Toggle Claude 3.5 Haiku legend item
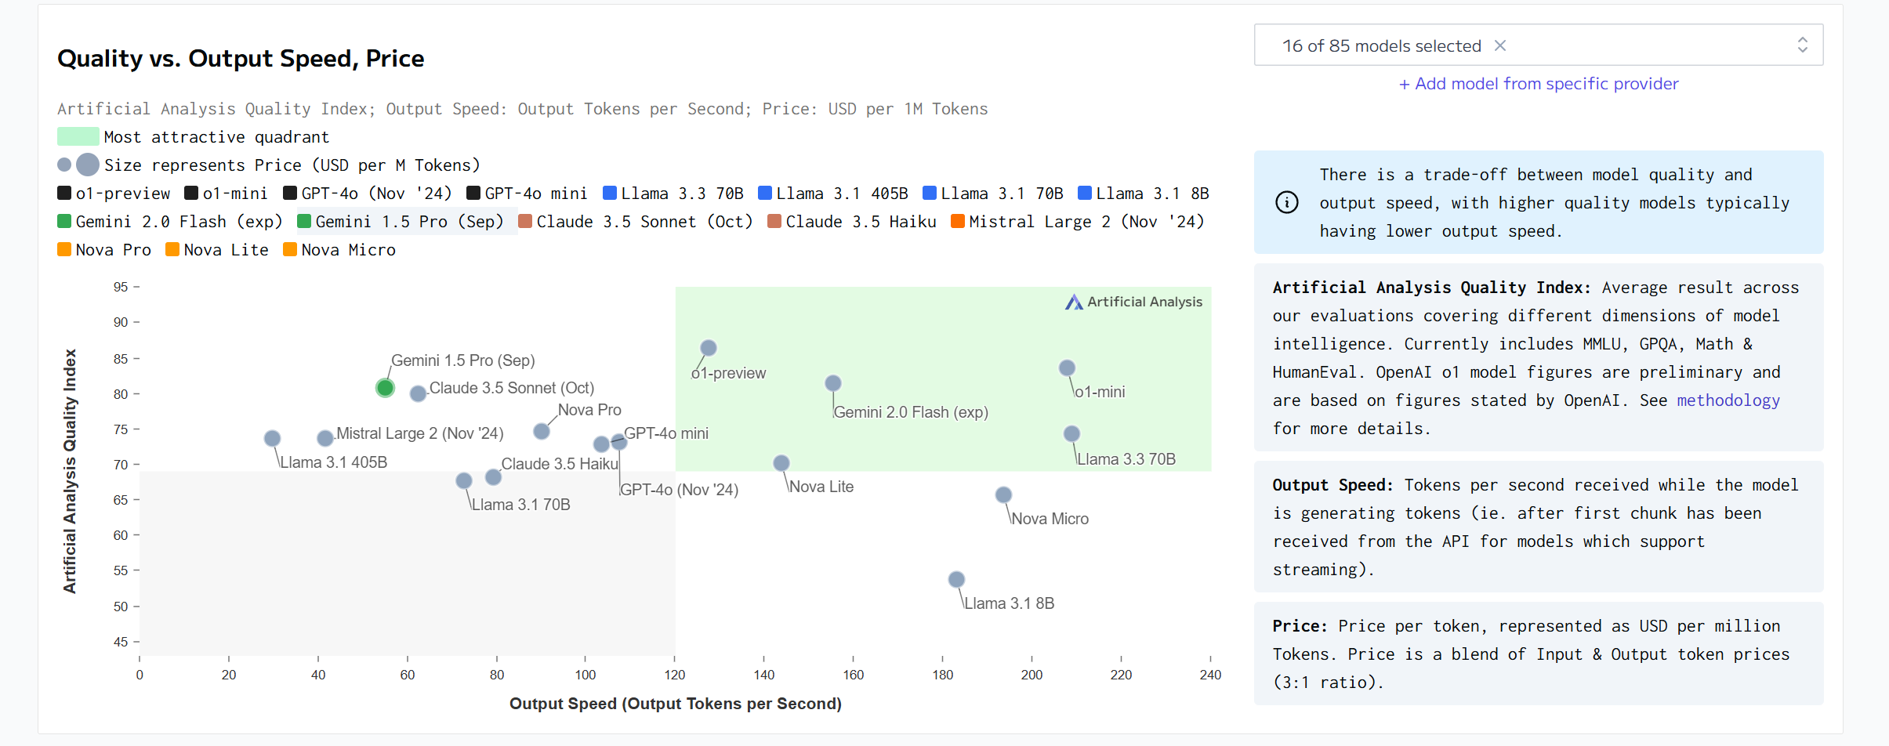1889x746 pixels. click(852, 222)
